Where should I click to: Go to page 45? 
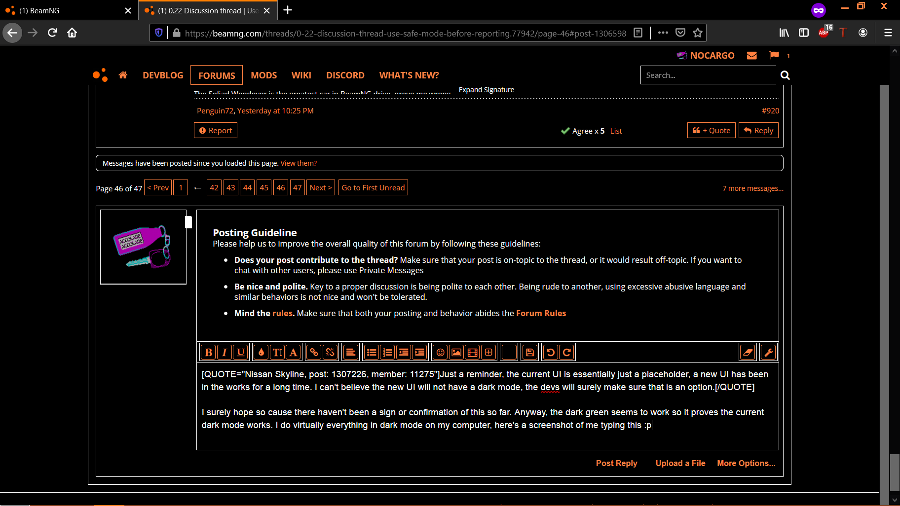[x=264, y=187]
